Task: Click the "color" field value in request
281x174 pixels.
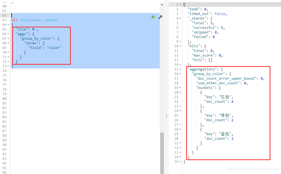Action: [54, 48]
